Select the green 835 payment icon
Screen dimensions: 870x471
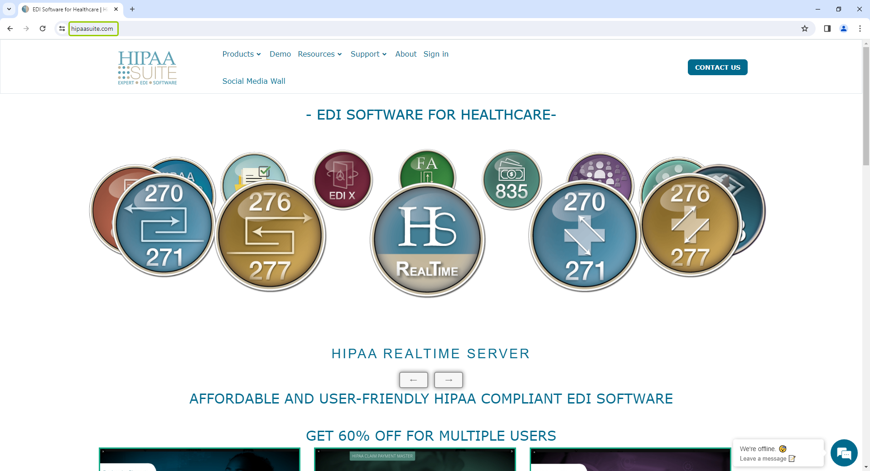[x=512, y=180]
